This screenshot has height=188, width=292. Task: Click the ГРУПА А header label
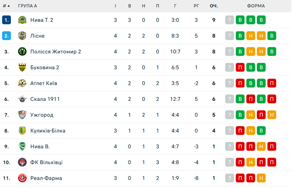[x=27, y=6]
